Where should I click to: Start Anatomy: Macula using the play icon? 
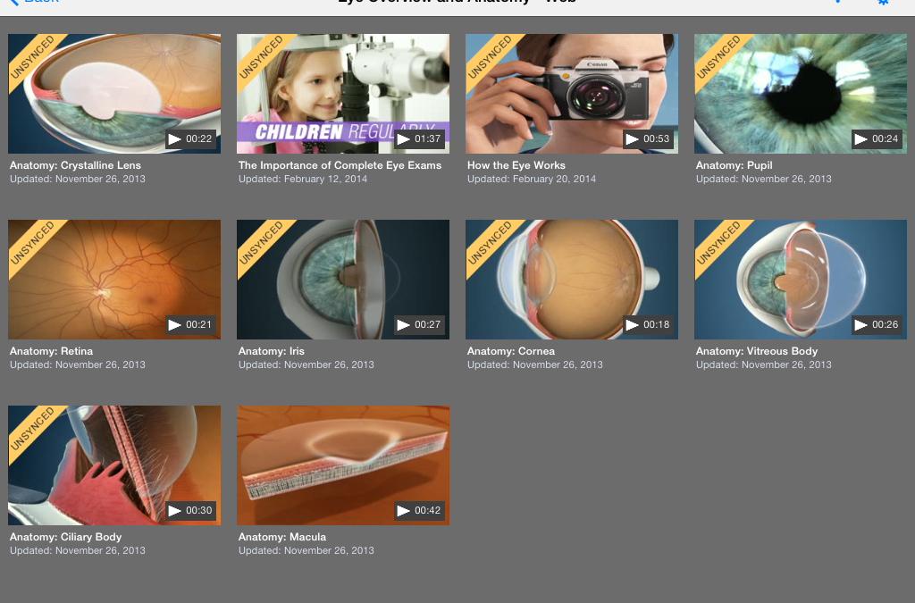click(404, 510)
